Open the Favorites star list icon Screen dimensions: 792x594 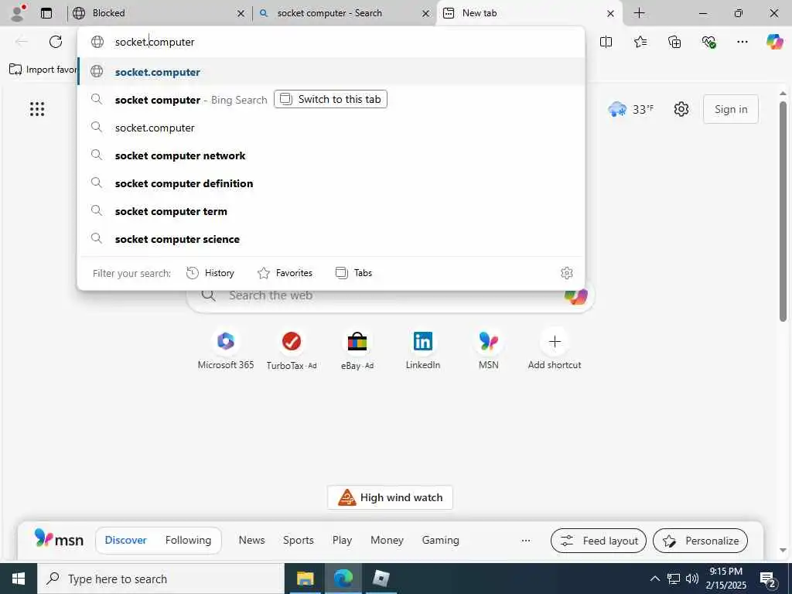640,42
